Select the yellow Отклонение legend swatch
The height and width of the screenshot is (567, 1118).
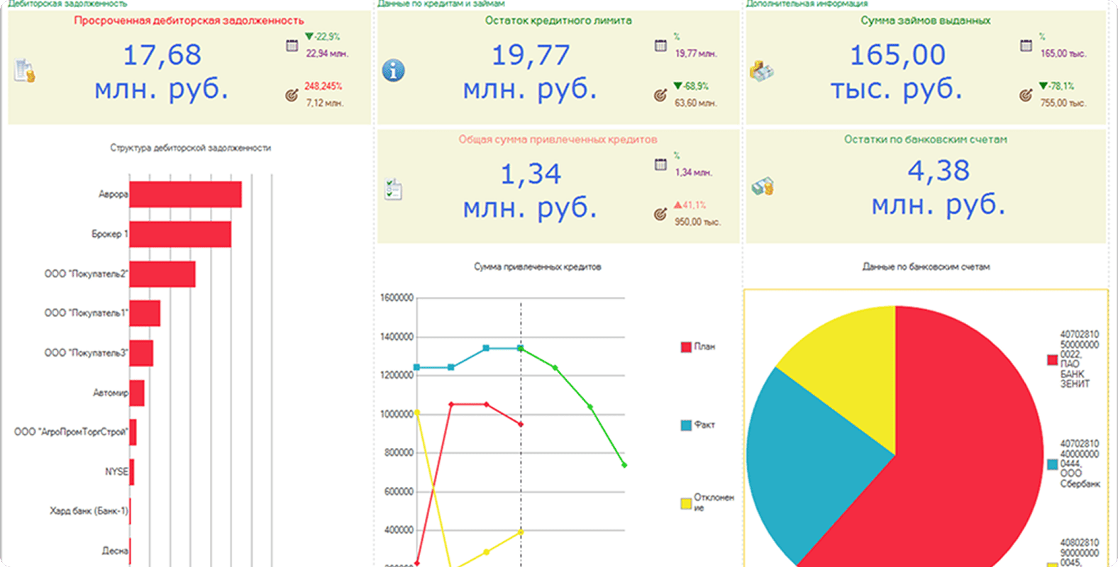click(686, 504)
